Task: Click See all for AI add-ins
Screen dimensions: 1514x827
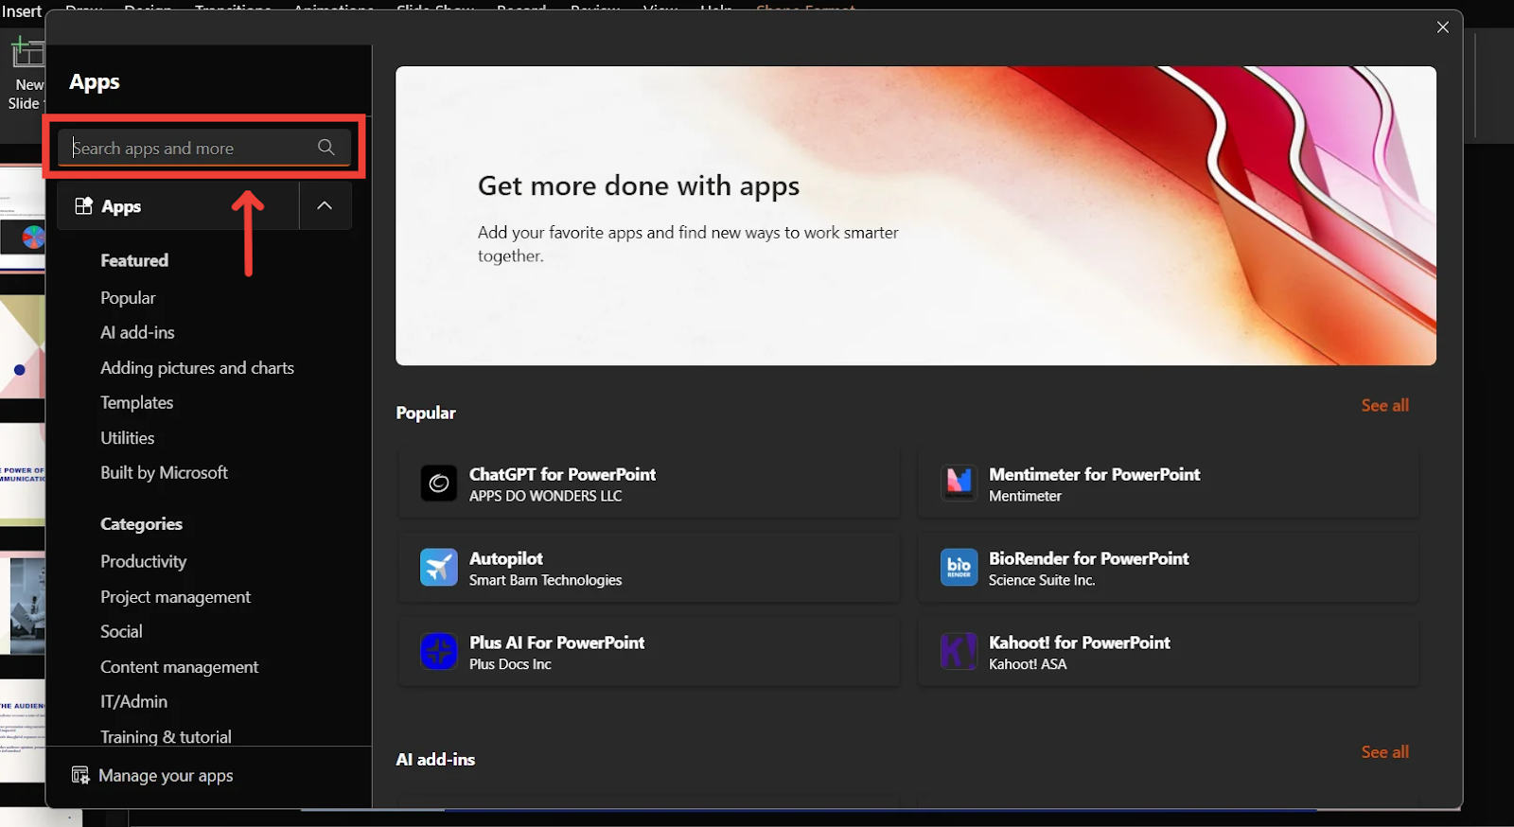Action: (1384, 751)
